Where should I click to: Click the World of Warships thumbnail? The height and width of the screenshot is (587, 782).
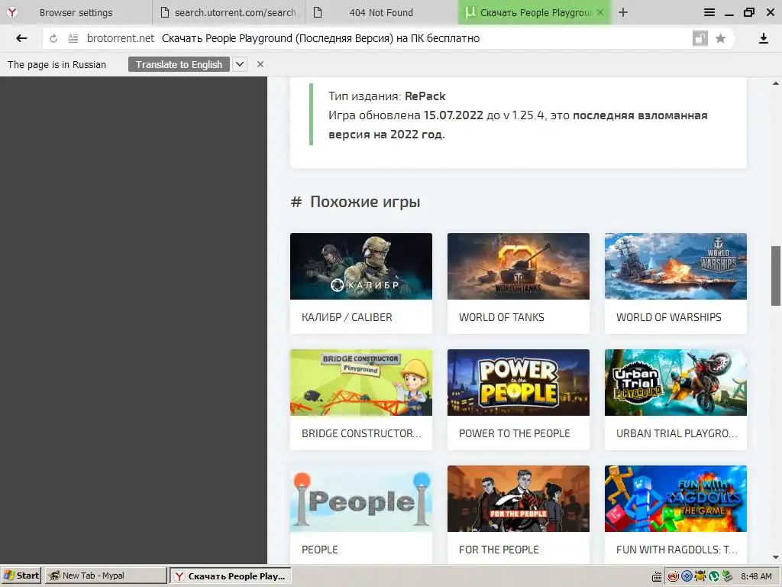point(676,267)
